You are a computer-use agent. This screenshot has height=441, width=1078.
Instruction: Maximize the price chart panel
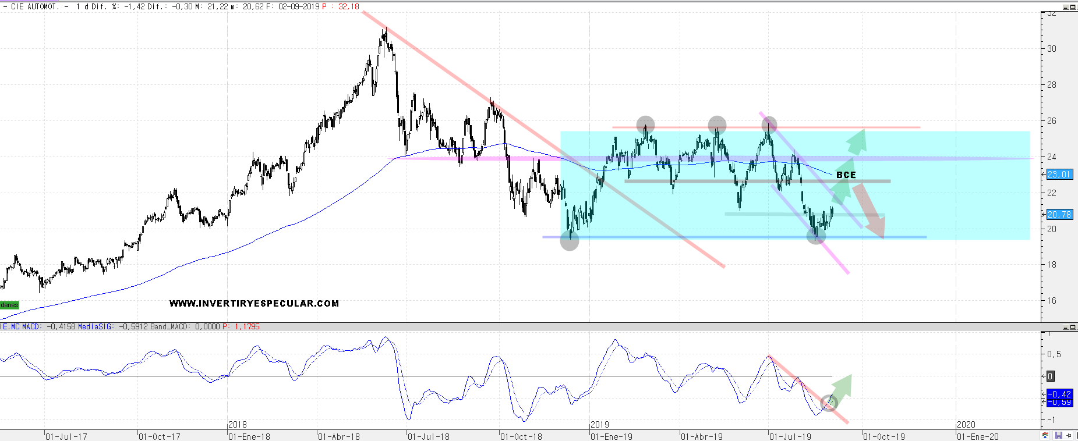click(1073, 7)
